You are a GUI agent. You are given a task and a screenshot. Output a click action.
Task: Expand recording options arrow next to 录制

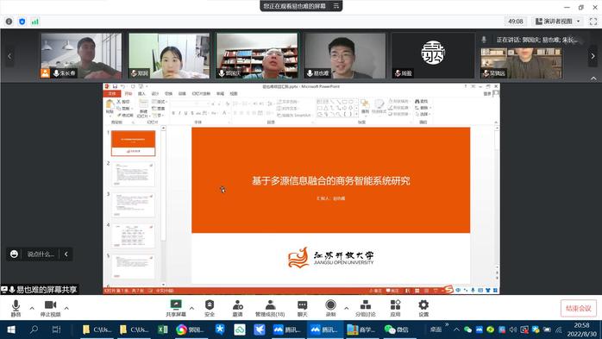pos(347,308)
